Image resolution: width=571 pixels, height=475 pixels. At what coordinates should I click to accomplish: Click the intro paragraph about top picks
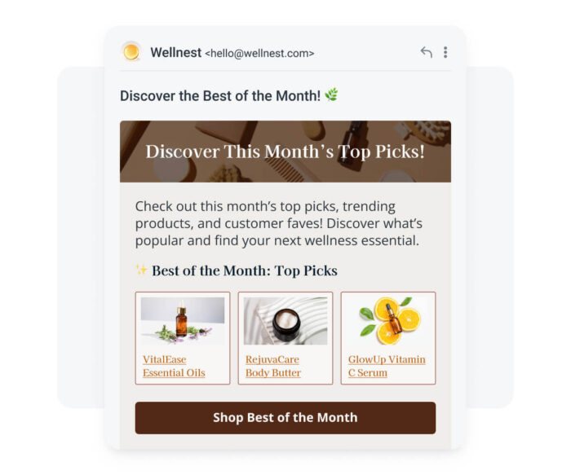[x=279, y=223]
